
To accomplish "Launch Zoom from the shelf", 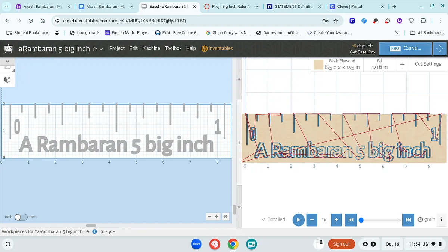I will pos(196,244).
